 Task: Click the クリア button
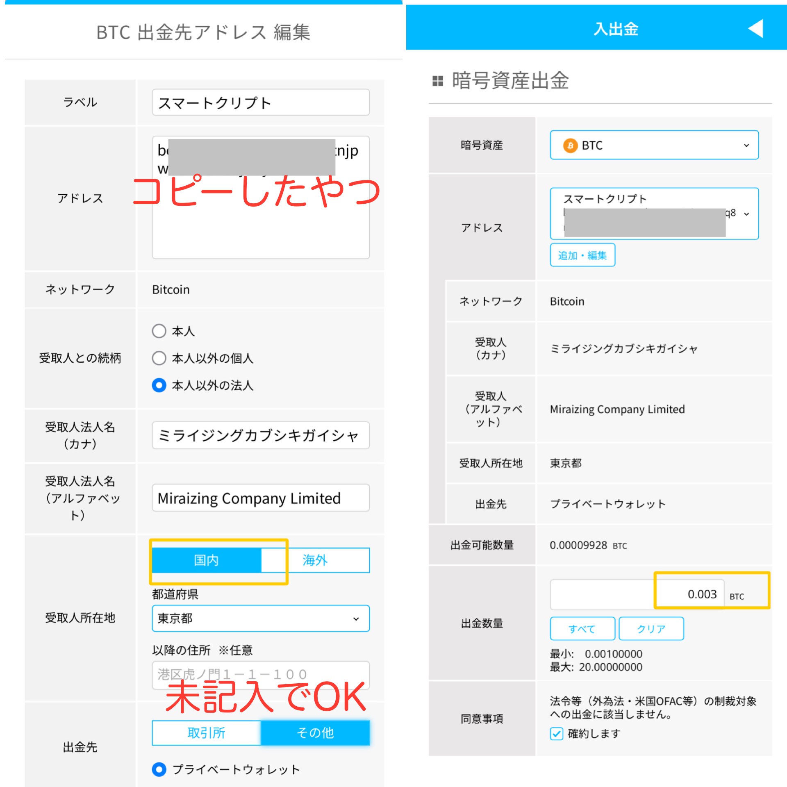[651, 628]
